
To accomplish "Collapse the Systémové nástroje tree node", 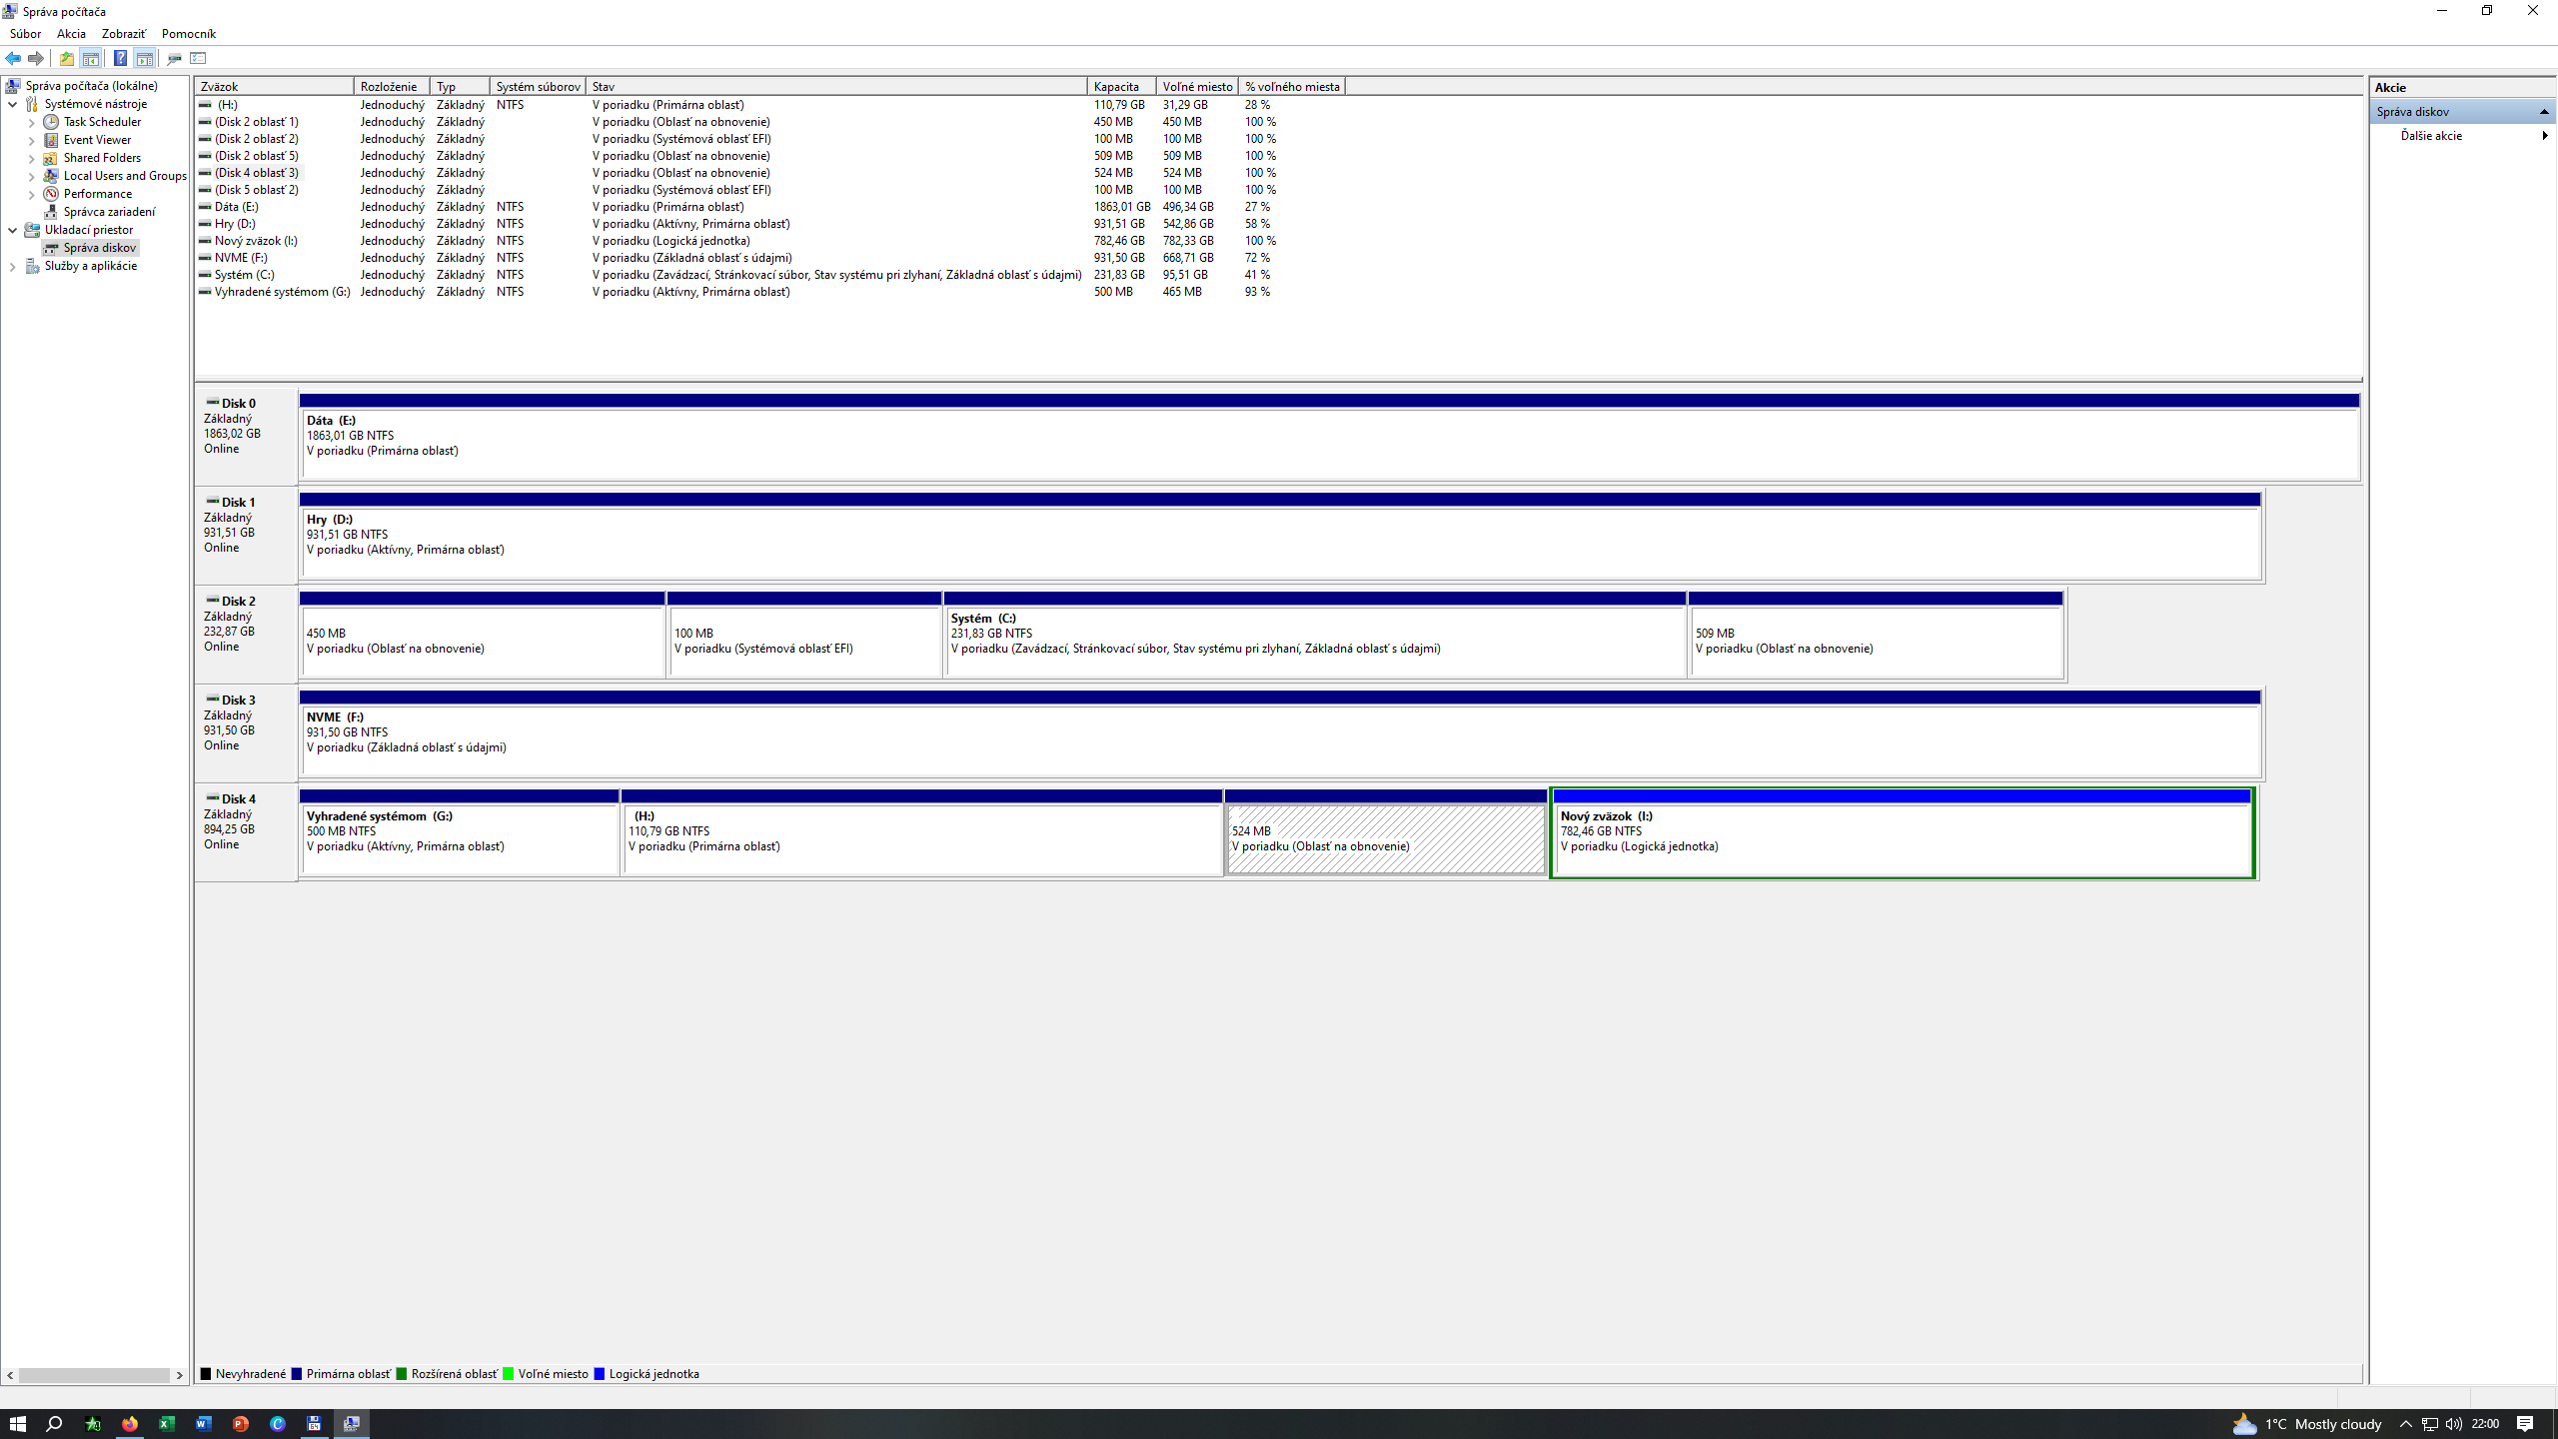I will coord(13,104).
